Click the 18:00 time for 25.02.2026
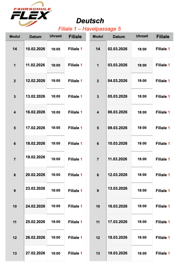The image size is (181, 272). click(x=56, y=222)
